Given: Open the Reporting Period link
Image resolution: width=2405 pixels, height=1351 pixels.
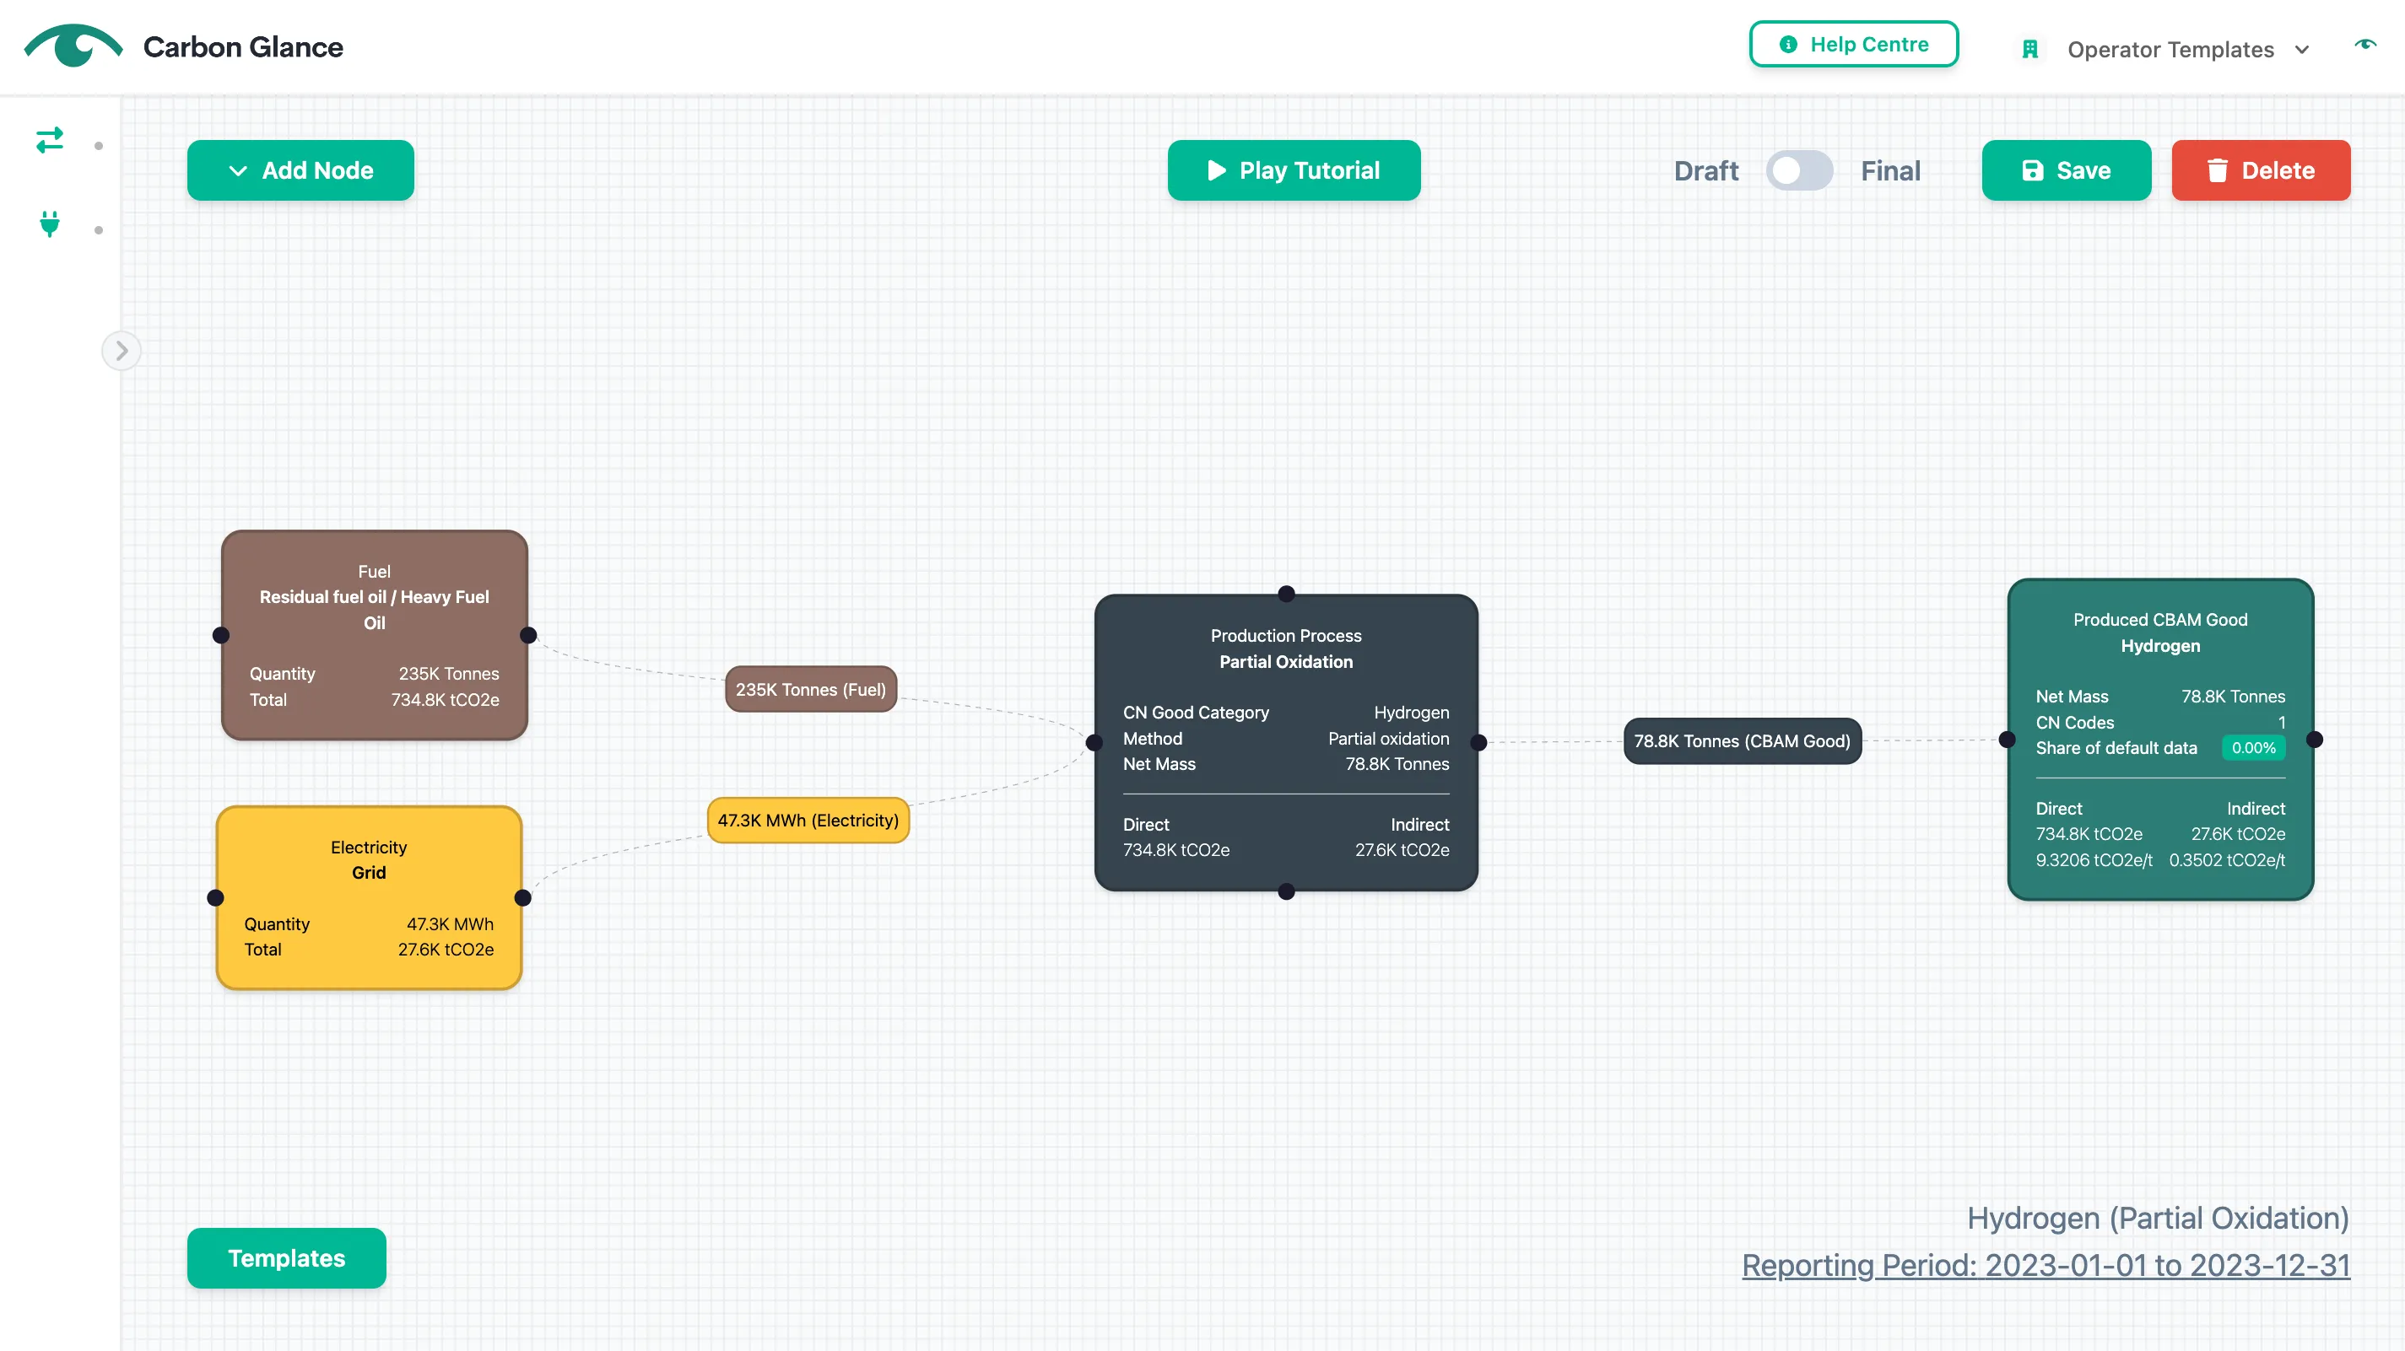Looking at the screenshot, I should [2046, 1265].
